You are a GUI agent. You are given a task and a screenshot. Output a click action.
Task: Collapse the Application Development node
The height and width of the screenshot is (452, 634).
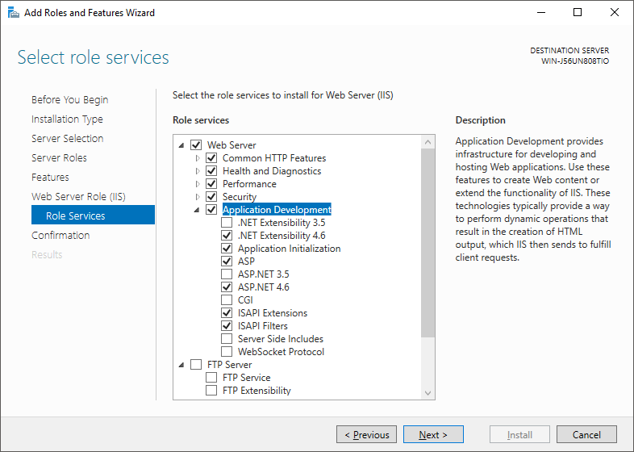[x=198, y=210]
